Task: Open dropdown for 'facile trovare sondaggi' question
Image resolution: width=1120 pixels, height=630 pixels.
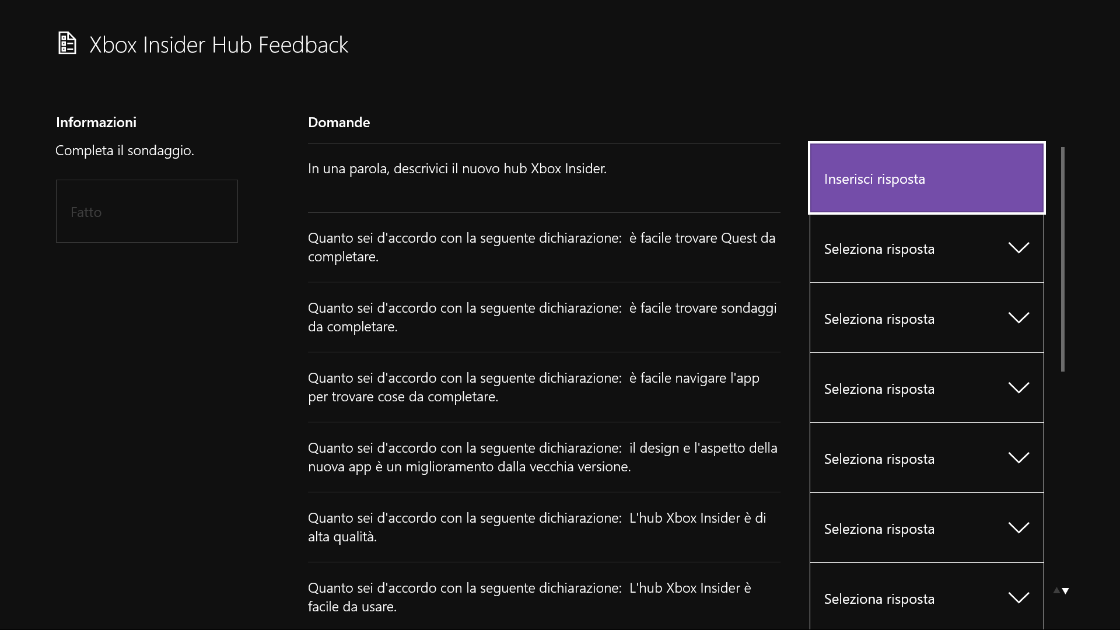Action: pos(927,318)
